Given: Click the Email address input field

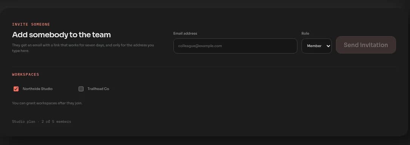Looking at the screenshot, I should pyautogui.click(x=235, y=46).
